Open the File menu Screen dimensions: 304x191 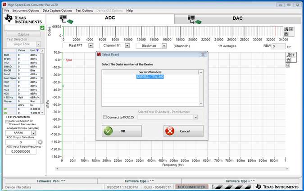(7, 10)
